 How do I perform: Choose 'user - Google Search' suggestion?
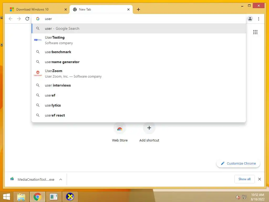[139, 28]
